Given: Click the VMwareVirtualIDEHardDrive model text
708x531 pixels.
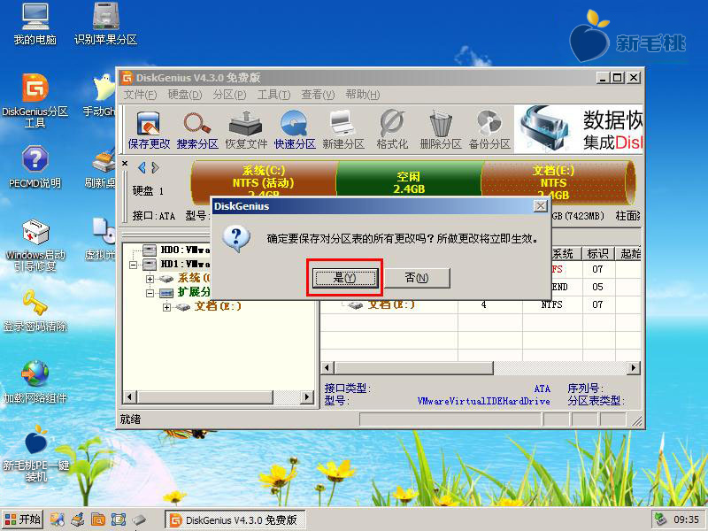Looking at the screenshot, I should (483, 402).
